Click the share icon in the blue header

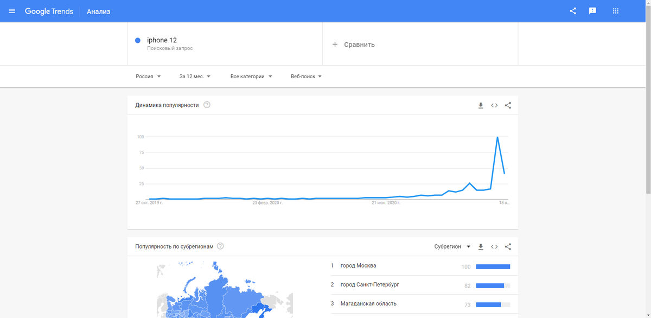(x=572, y=11)
